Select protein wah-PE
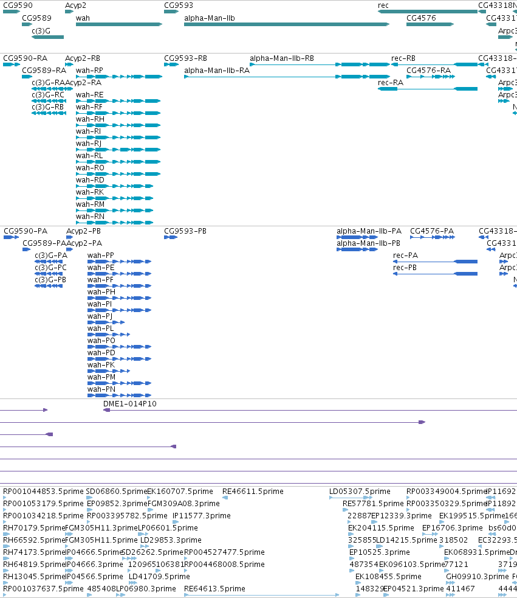Image resolution: width=517 pixels, height=598 pixels. [x=119, y=274]
